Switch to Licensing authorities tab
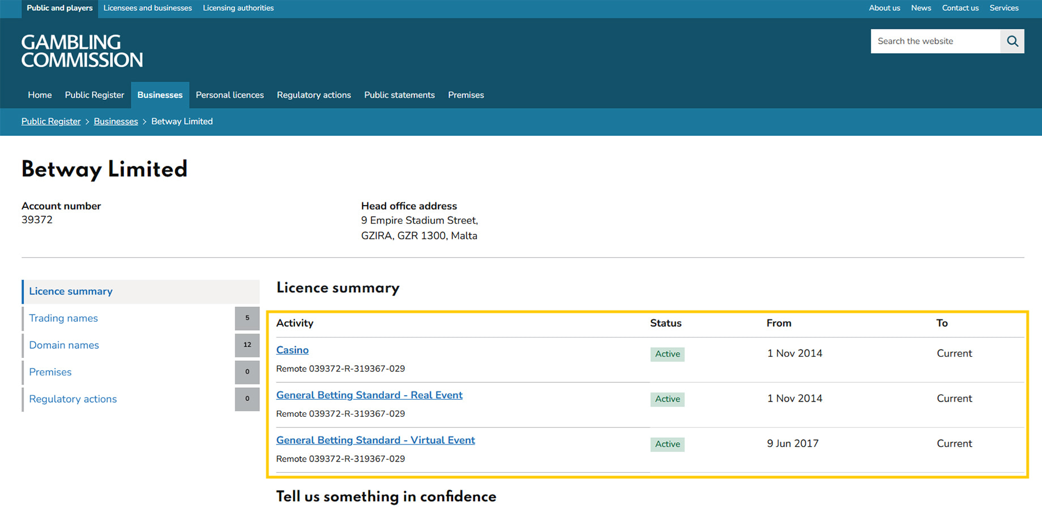Viewport: 1042px width, 521px height. 238,8
